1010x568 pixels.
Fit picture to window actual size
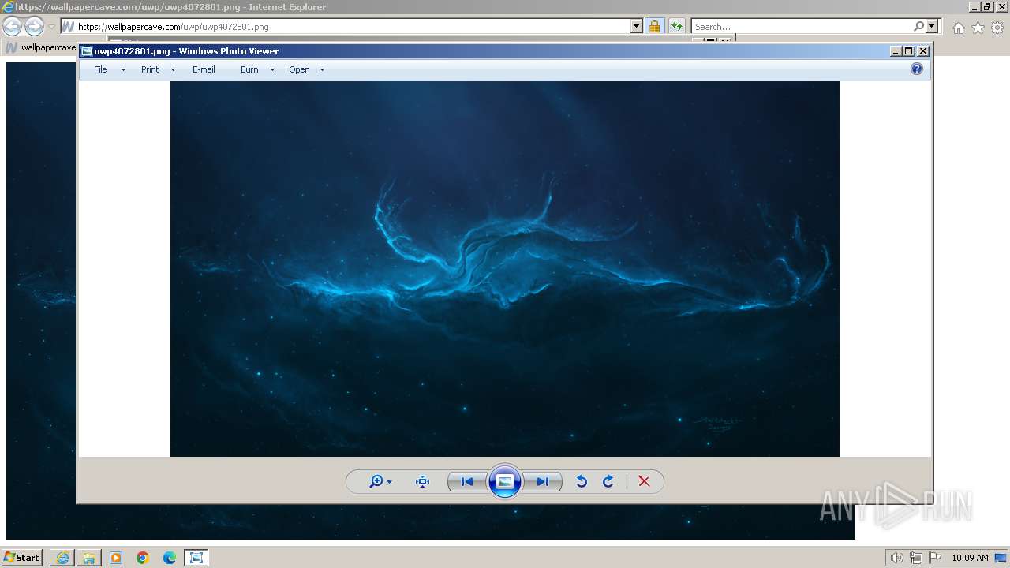pos(422,481)
